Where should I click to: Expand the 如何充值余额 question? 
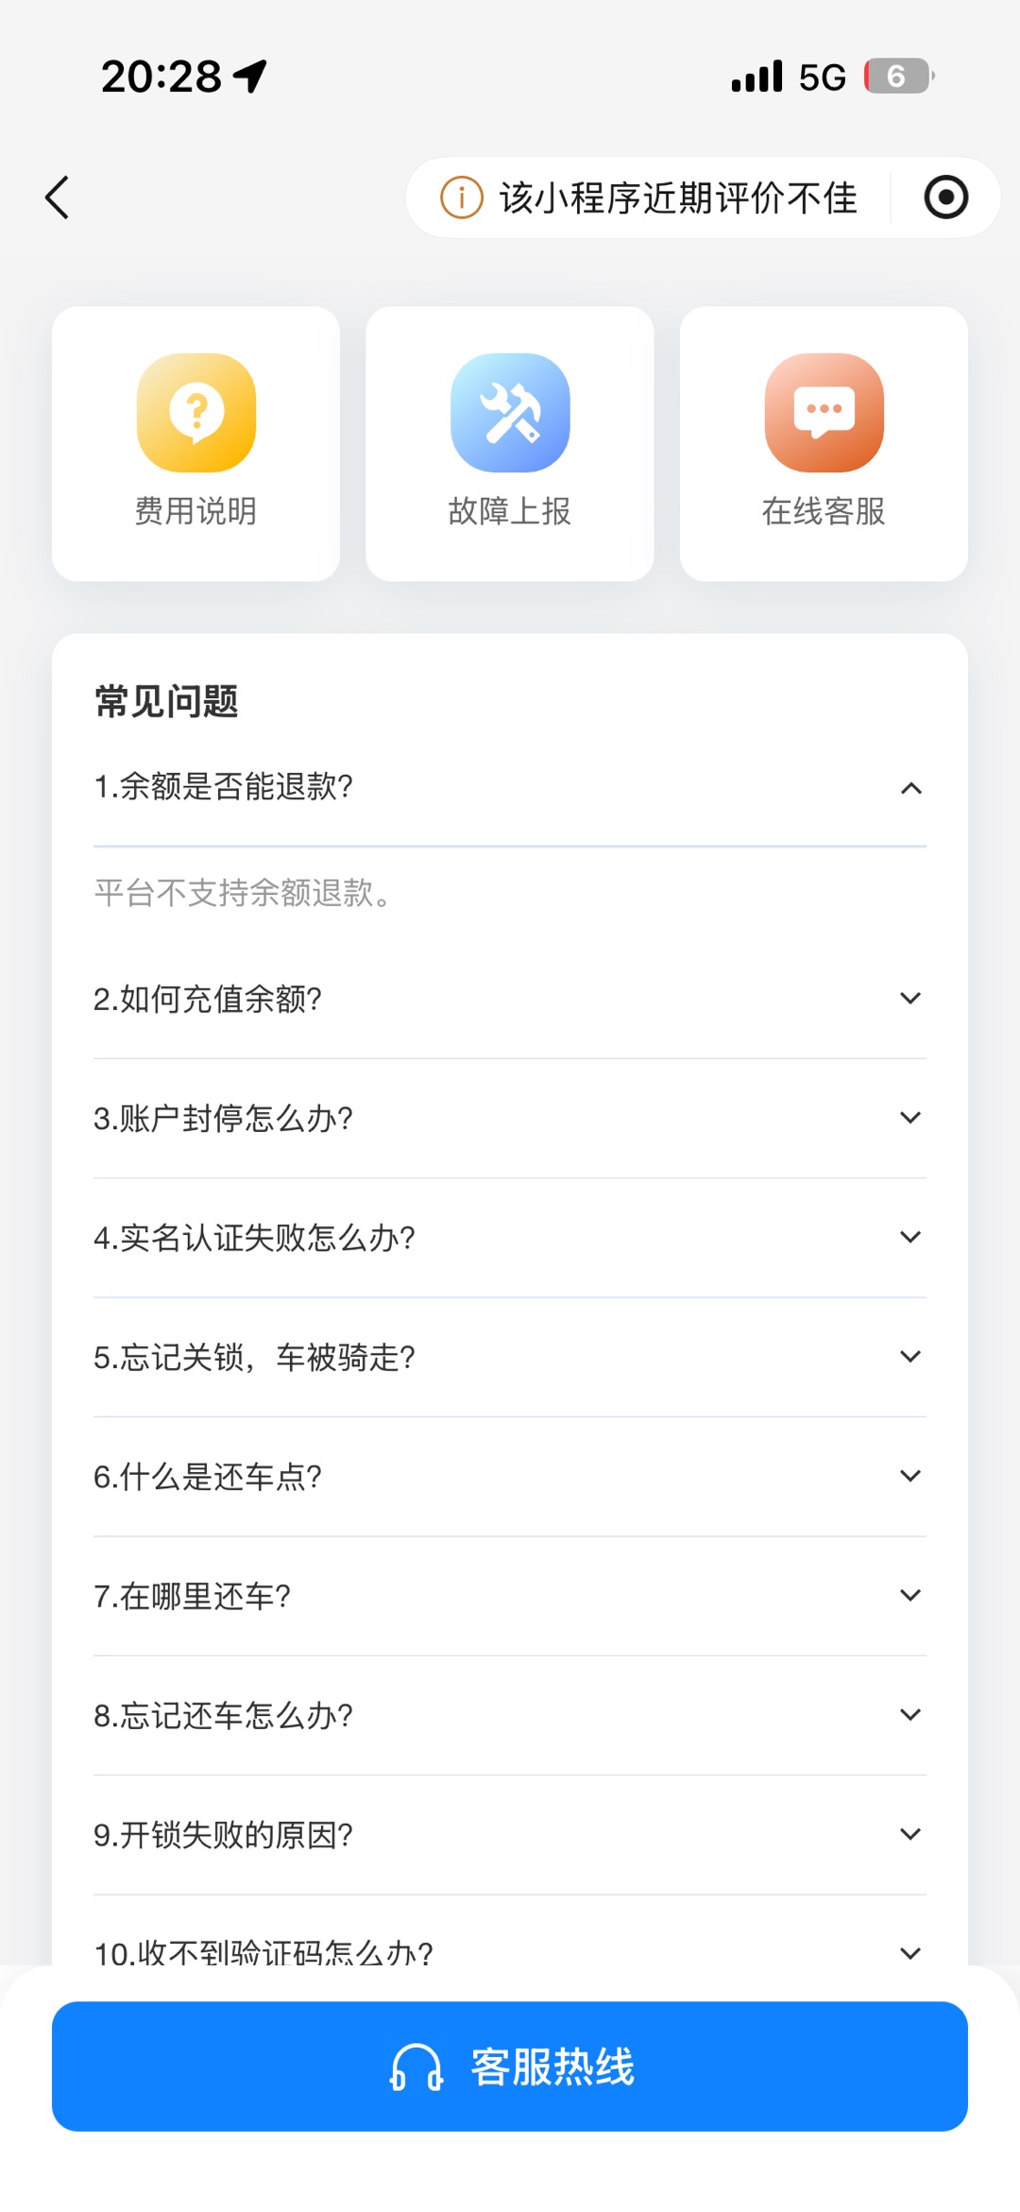(910, 999)
